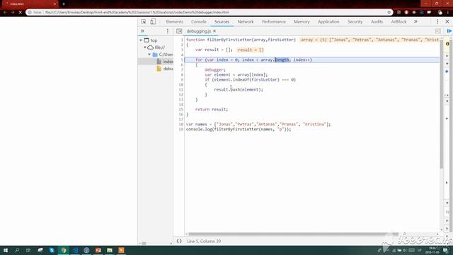Toggle the debugger sidebar pane icon
Screen dimensions: 453x255
pyautogui.click(x=438, y=31)
